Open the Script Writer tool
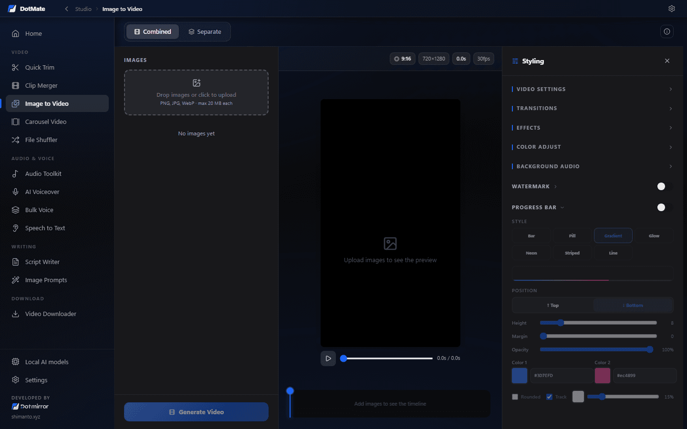 pos(57,262)
